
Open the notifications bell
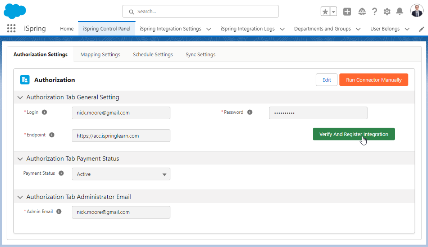coord(399,11)
